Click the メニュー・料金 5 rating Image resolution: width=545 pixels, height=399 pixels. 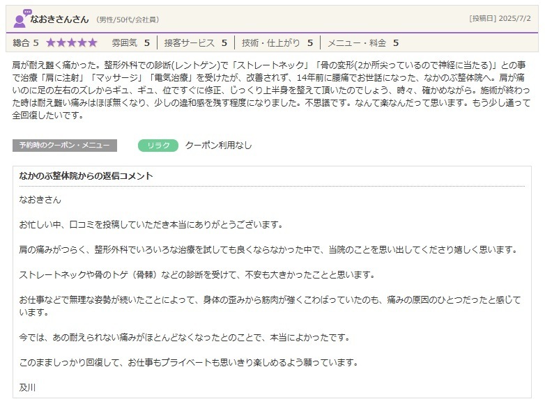pyautogui.click(x=363, y=43)
